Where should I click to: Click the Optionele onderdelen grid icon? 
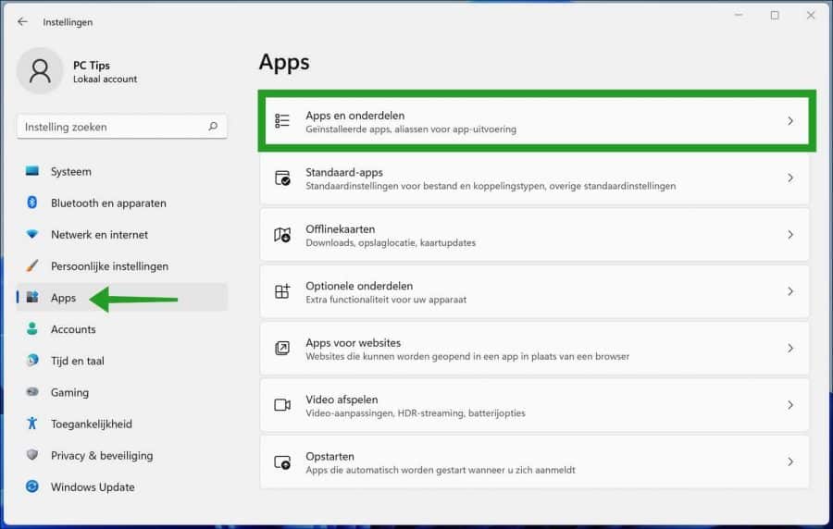click(282, 291)
